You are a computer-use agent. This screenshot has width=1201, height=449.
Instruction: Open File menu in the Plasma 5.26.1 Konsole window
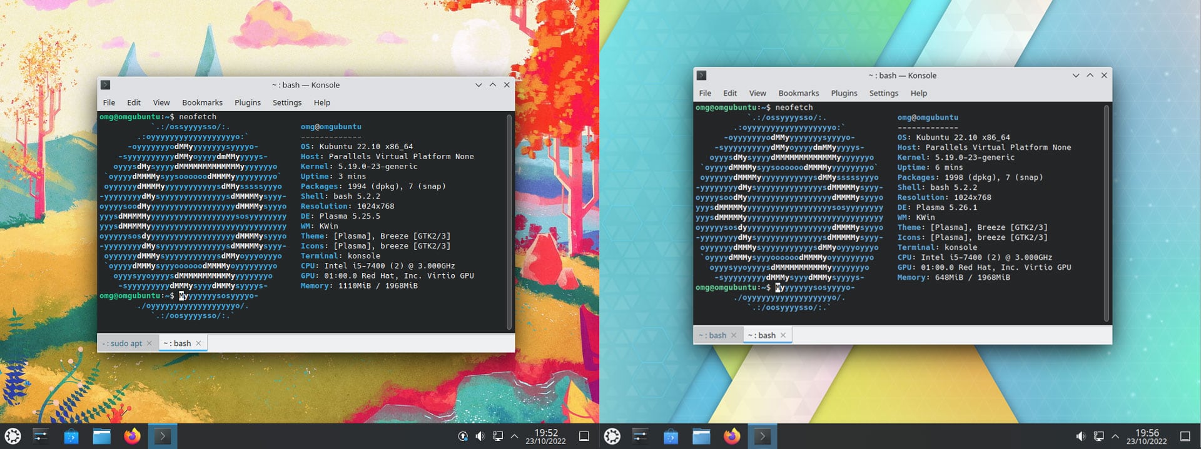pos(705,93)
